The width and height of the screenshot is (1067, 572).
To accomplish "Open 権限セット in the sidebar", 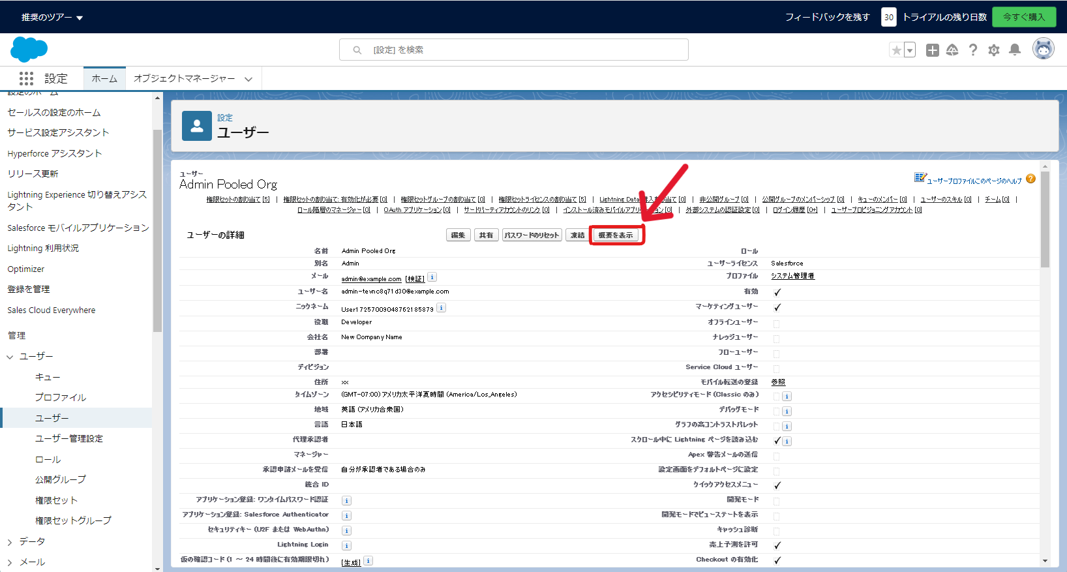I will [56, 500].
